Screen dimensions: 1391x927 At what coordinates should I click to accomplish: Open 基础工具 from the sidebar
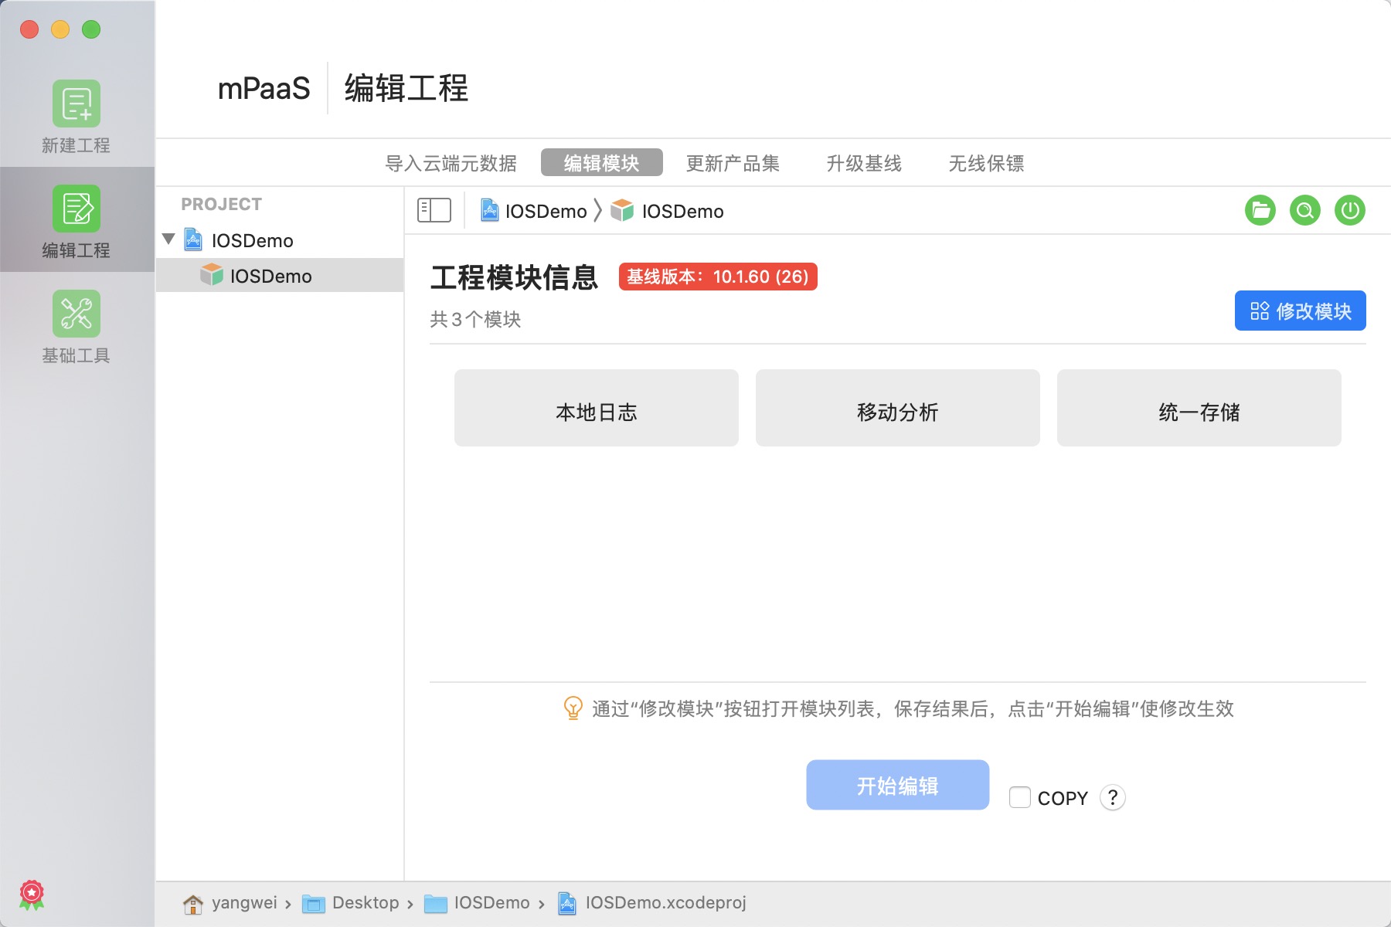(x=75, y=314)
